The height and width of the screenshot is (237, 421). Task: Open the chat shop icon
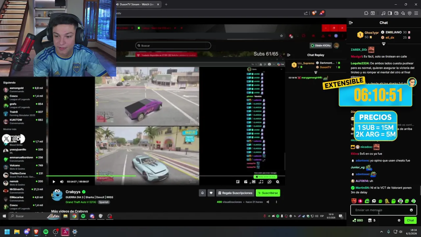[x=370, y=221]
